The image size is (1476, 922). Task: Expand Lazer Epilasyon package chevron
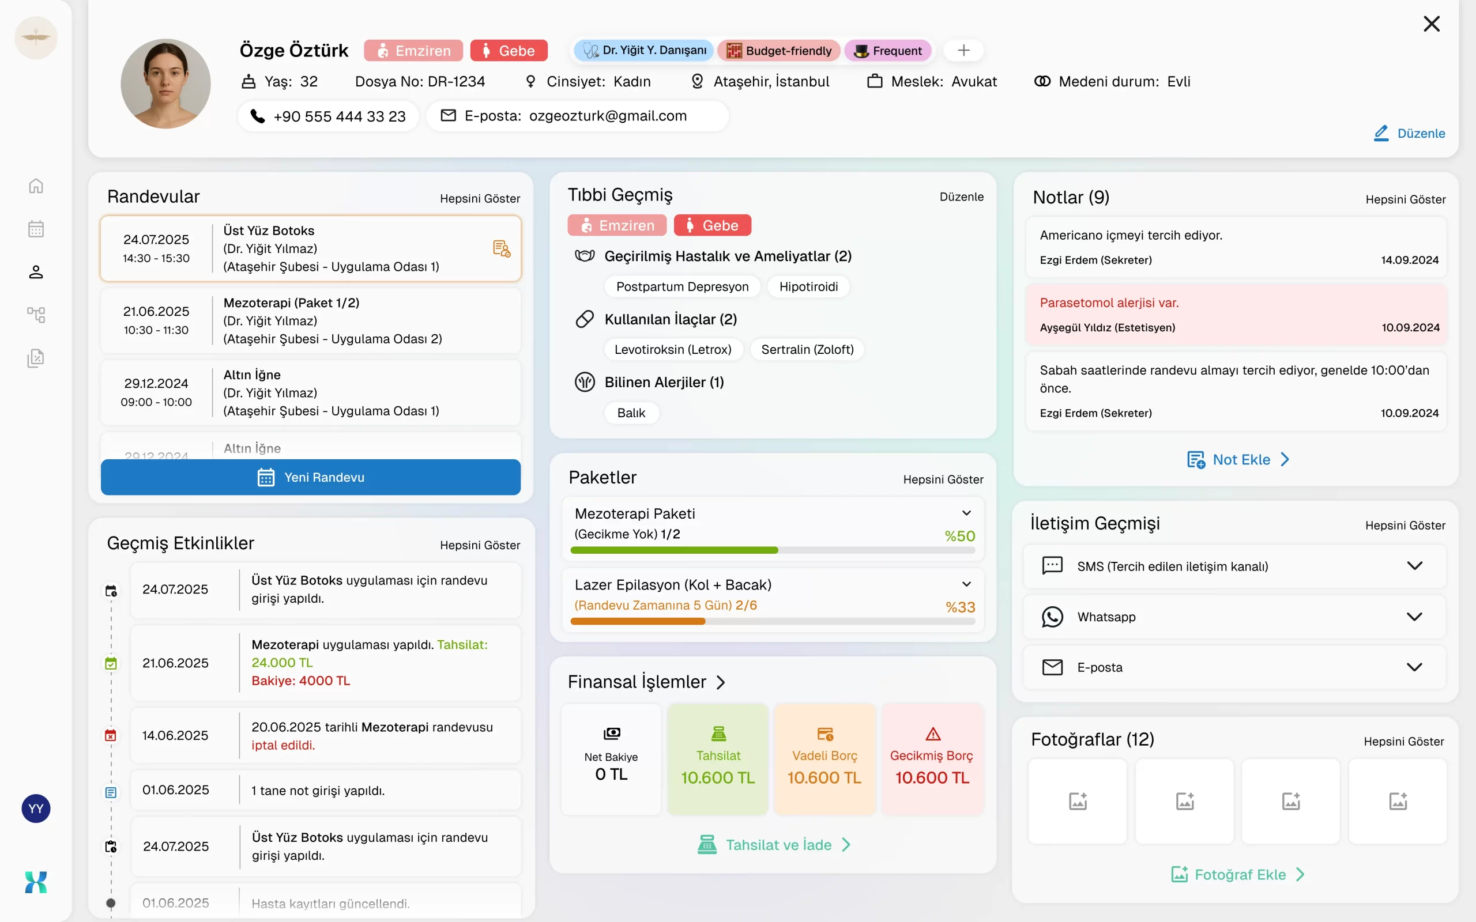[x=966, y=584]
